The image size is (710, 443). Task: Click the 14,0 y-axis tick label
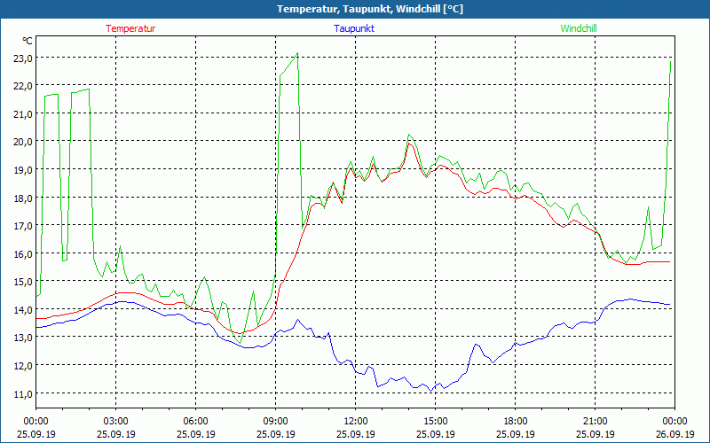click(x=23, y=309)
